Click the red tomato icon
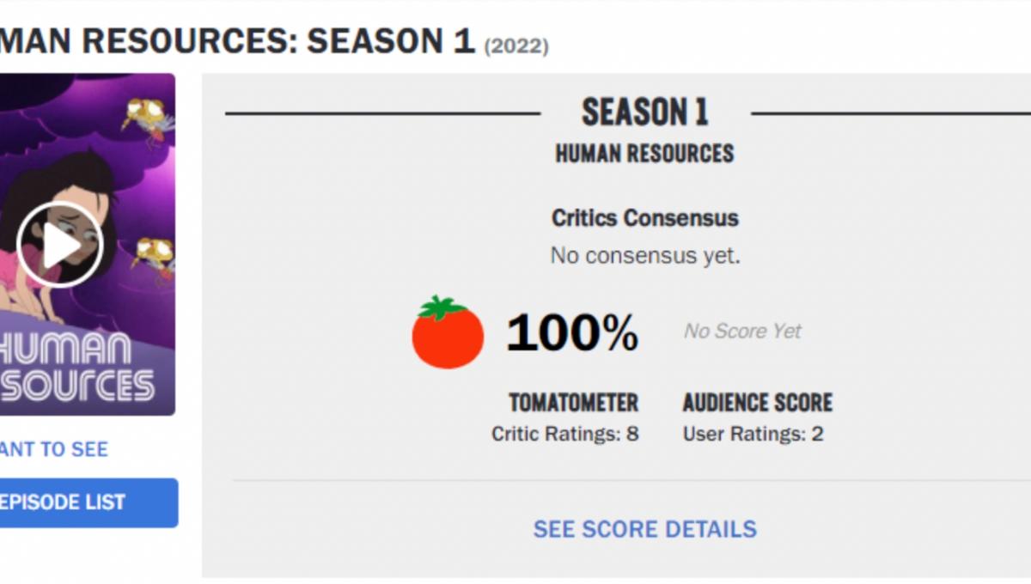 pyautogui.click(x=448, y=332)
